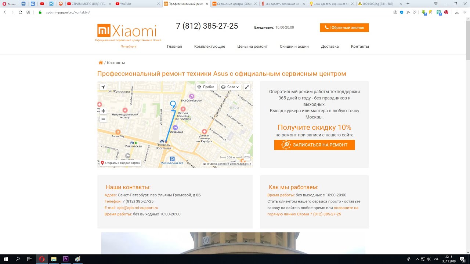
Task: Switch to СТРИМ МОПС ДЯДЯ ПЕС tab
Action: 89,4
